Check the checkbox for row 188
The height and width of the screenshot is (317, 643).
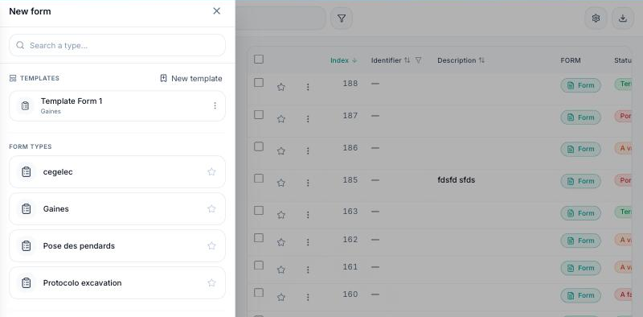coord(259,83)
